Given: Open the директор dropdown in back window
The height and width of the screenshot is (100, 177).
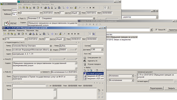Looking at the screenshot, I should (157, 17).
